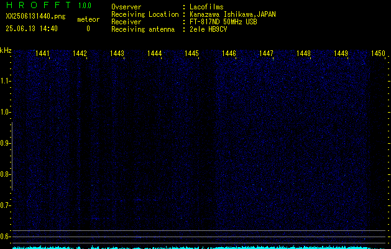Select the Receiving antenna label
The width and height of the screenshot is (391, 249).
143,29
